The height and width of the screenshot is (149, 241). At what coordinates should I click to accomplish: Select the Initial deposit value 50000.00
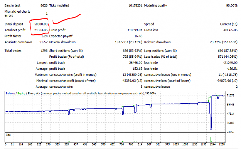(41, 24)
